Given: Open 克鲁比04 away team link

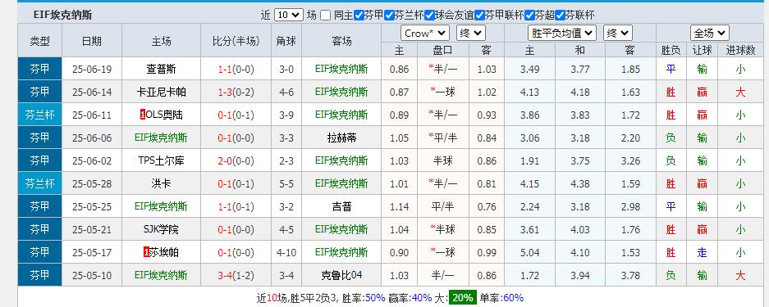Looking at the screenshot, I should click(x=341, y=275).
